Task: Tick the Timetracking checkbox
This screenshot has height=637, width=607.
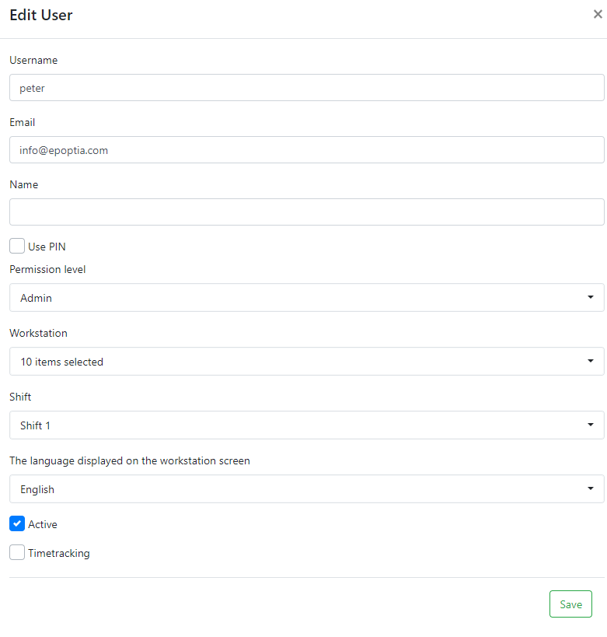Action: [17, 553]
